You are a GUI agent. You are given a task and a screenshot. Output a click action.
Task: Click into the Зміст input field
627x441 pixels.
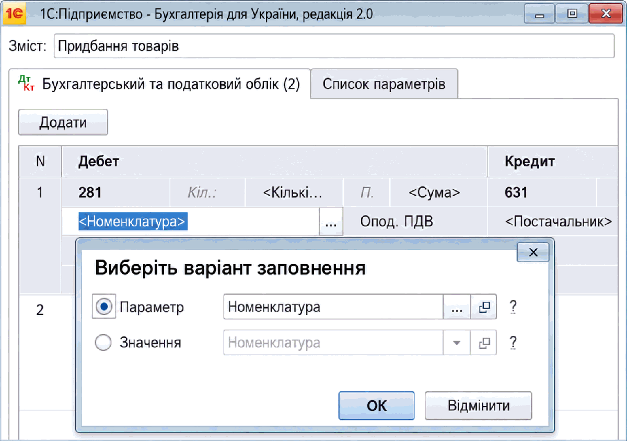pyautogui.click(x=334, y=46)
